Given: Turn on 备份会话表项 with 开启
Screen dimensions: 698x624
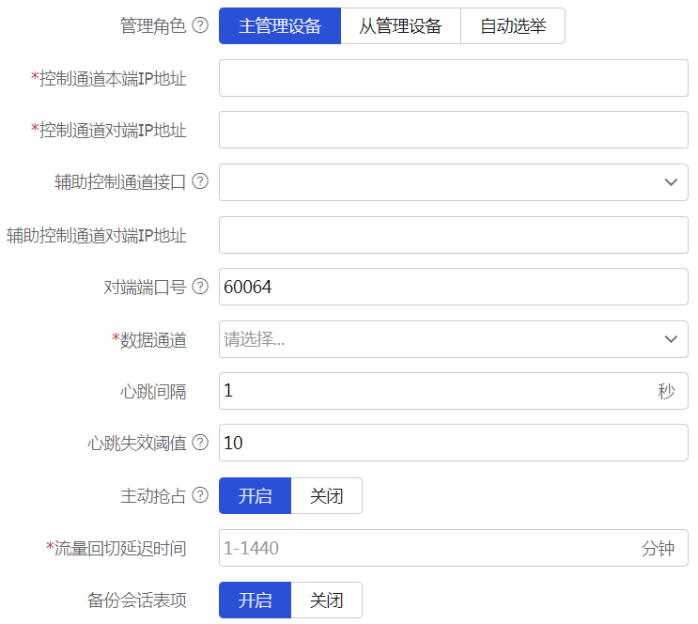Looking at the screenshot, I should (x=255, y=600).
